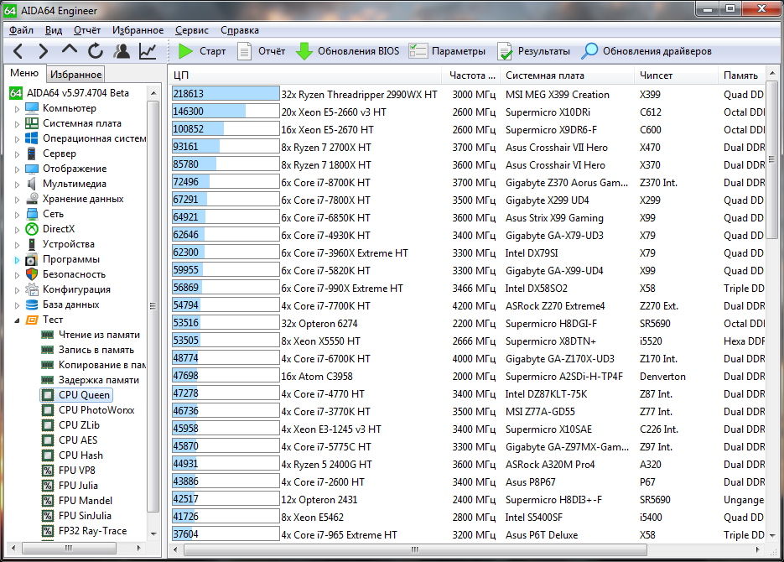Screen dimensions: 784x562
Task: Click the Тест benchmark icon
Action: pyautogui.click(x=32, y=320)
